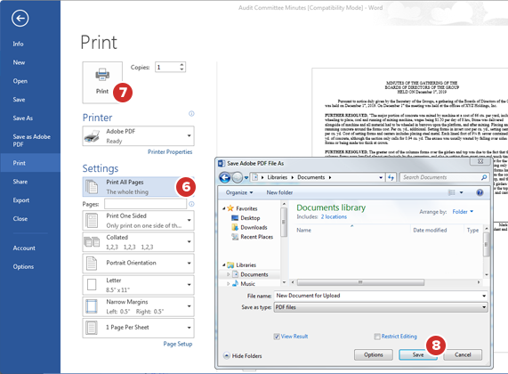Open the help icon in Save dialog

click(480, 192)
